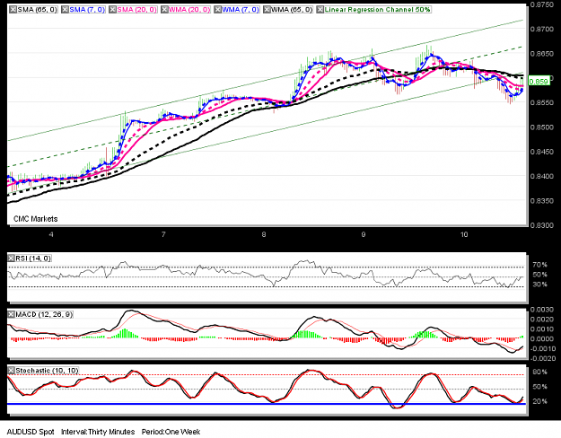Click the 0.8750 price axis value
Viewport: 561px width, 438px height.
pyautogui.click(x=542, y=4)
